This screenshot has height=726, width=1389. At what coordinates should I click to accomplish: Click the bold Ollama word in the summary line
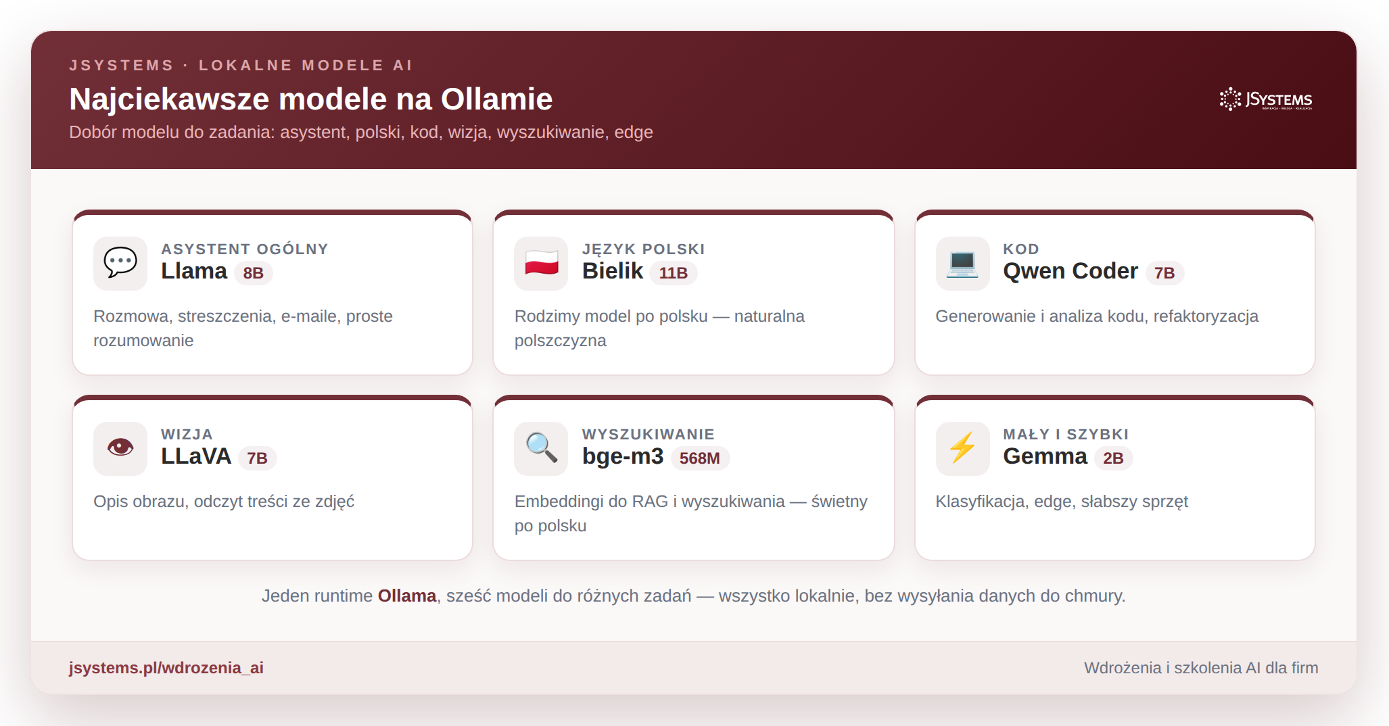click(x=406, y=596)
